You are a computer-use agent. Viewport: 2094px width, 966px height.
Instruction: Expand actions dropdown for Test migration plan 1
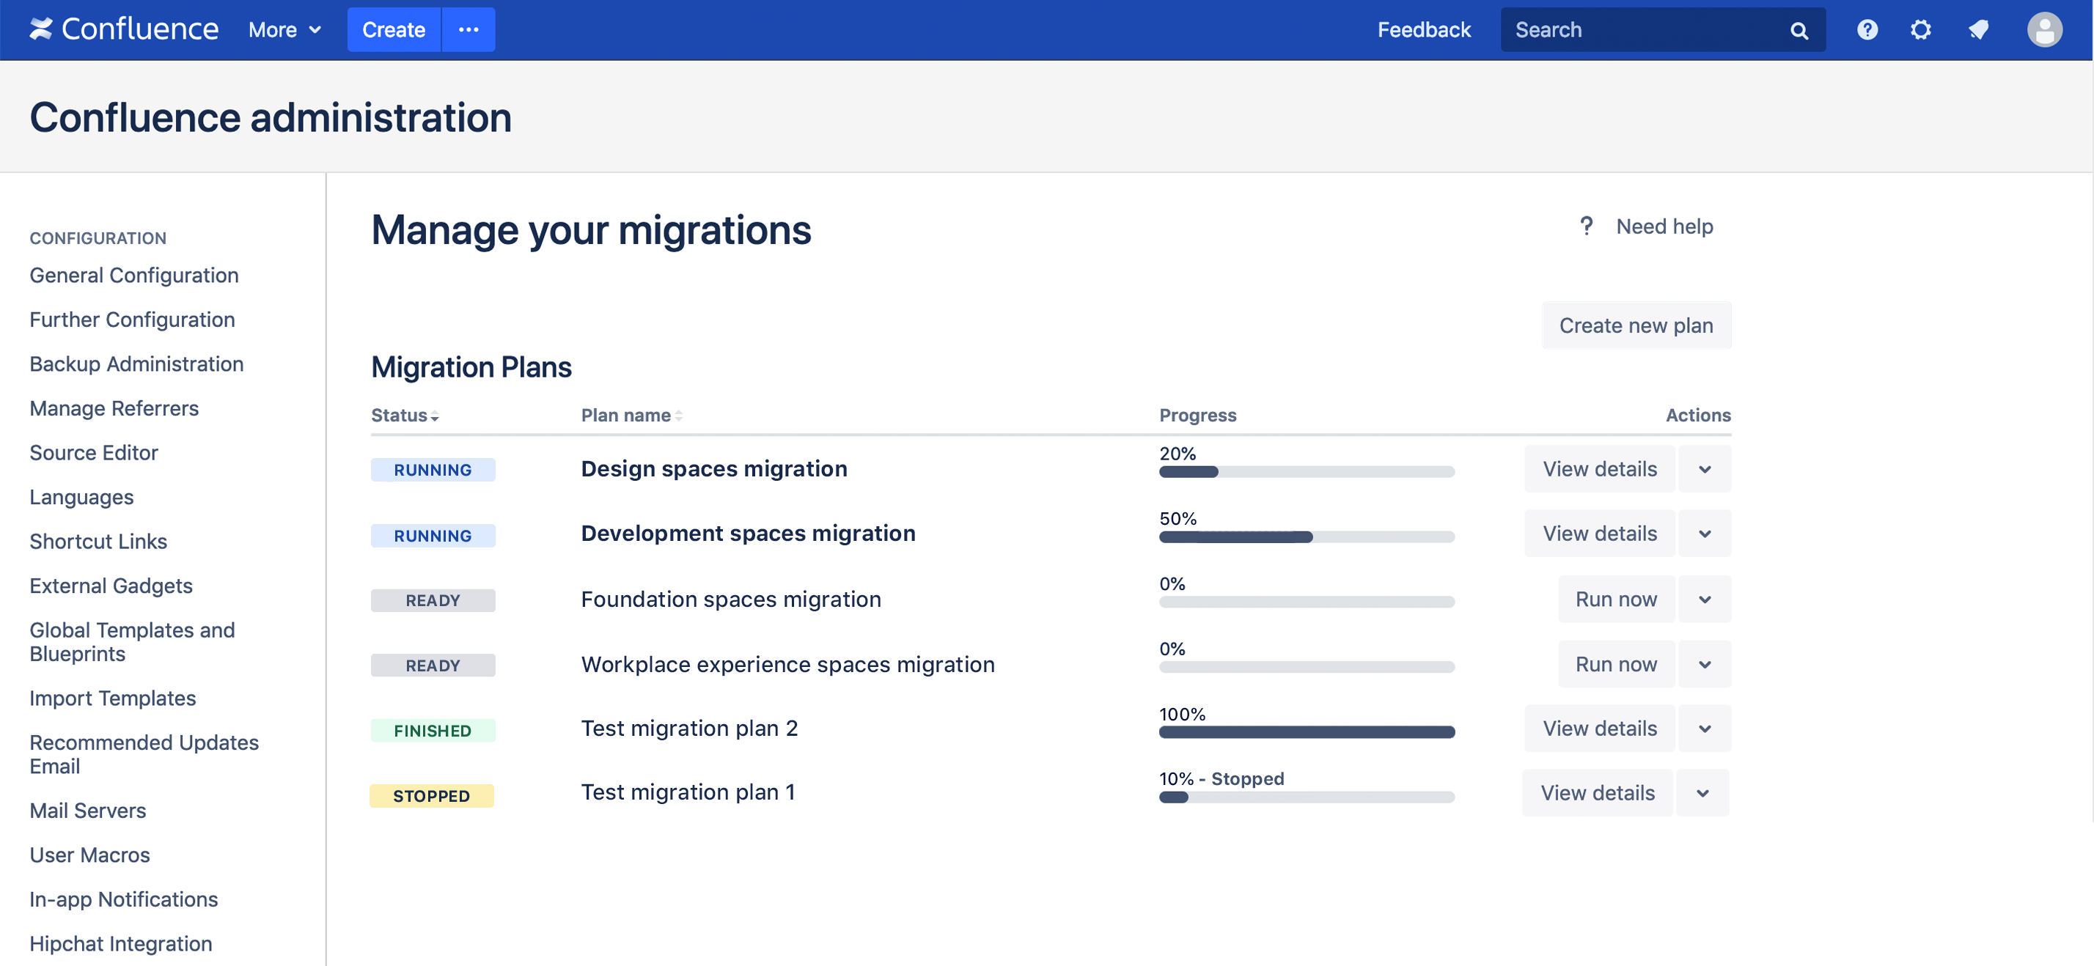[x=1707, y=794]
